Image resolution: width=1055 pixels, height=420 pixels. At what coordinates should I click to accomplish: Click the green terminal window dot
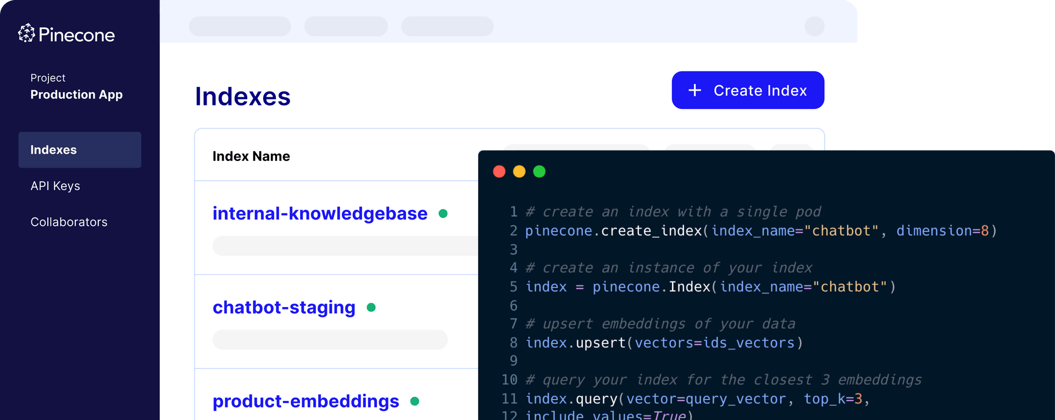(540, 172)
